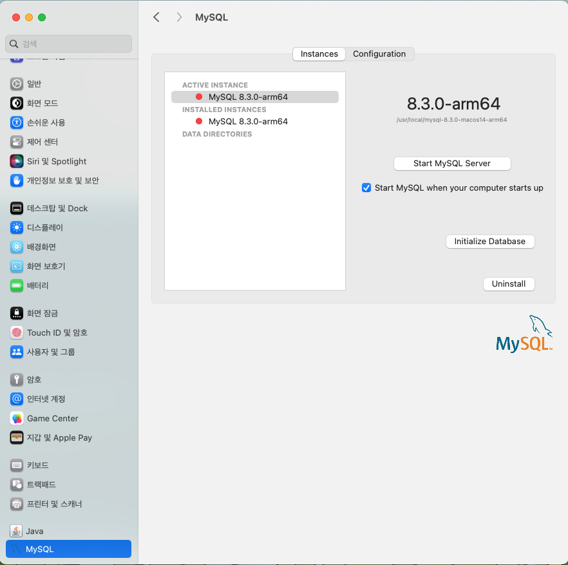Open Game Center icon
568x565 pixels.
coord(16,418)
